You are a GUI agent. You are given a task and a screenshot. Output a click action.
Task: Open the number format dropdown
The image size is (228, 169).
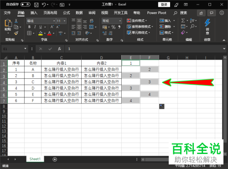120,21
